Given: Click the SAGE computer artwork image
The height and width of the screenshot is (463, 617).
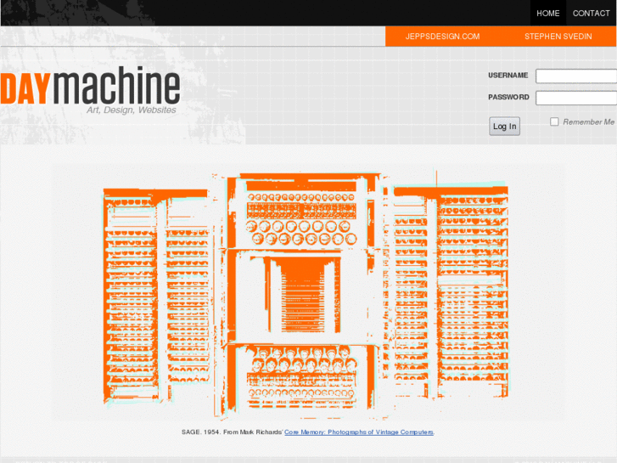Looking at the screenshot, I should [306, 294].
